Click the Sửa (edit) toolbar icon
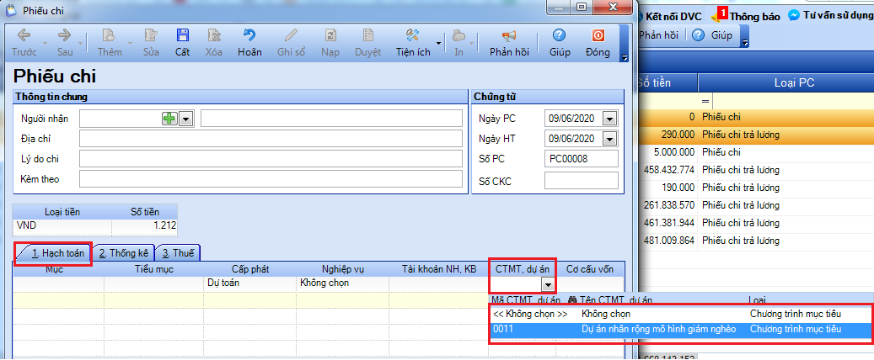874x360 pixels. click(x=151, y=42)
